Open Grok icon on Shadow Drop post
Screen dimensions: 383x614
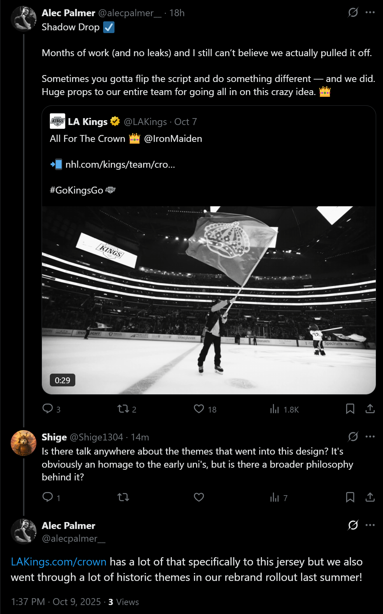point(353,13)
